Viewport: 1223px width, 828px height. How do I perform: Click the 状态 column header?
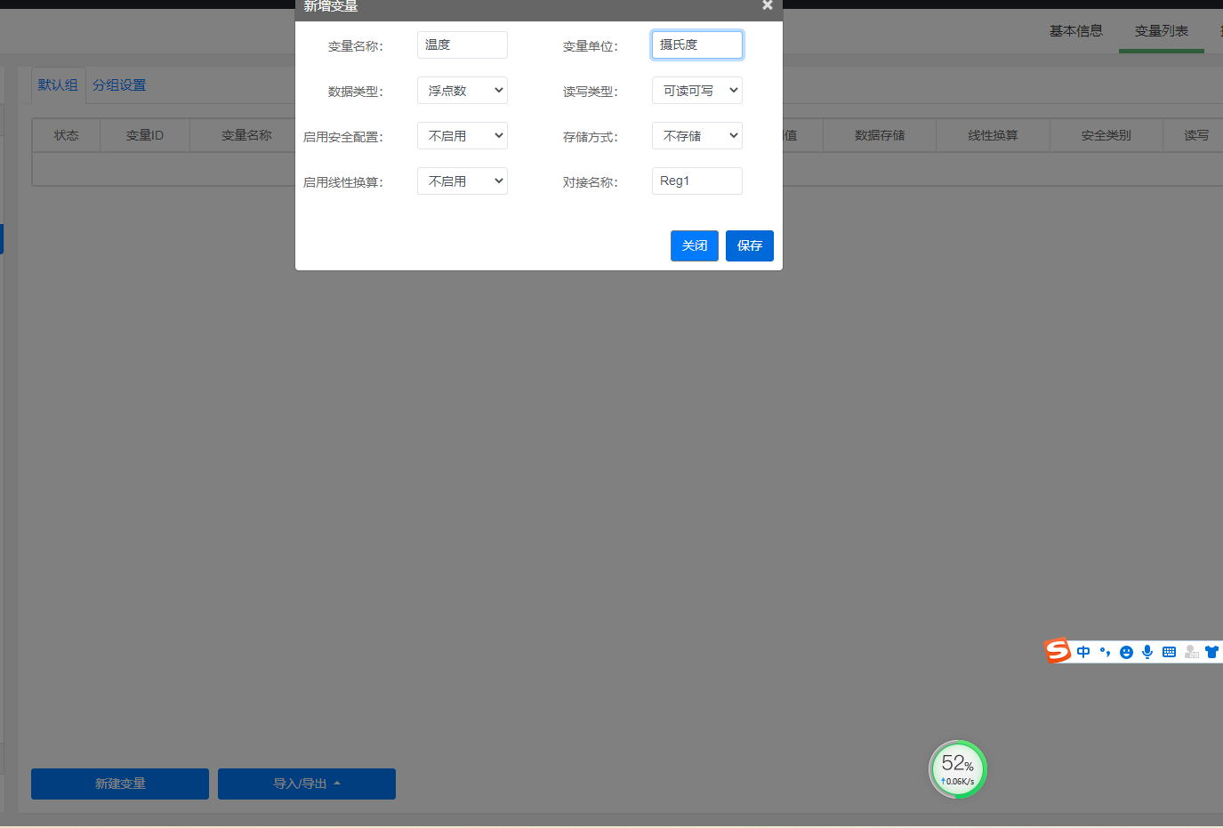pyautogui.click(x=67, y=135)
